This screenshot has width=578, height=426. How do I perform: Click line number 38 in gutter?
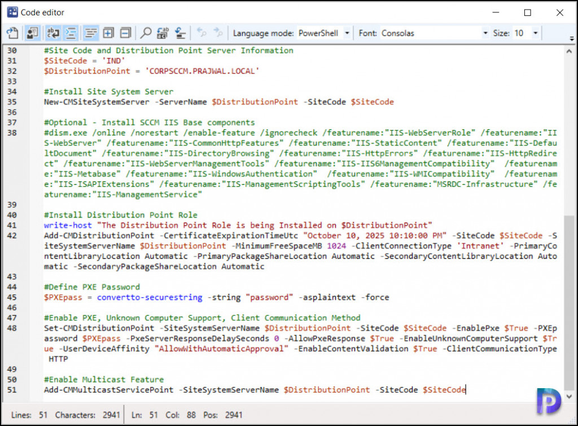click(x=12, y=133)
